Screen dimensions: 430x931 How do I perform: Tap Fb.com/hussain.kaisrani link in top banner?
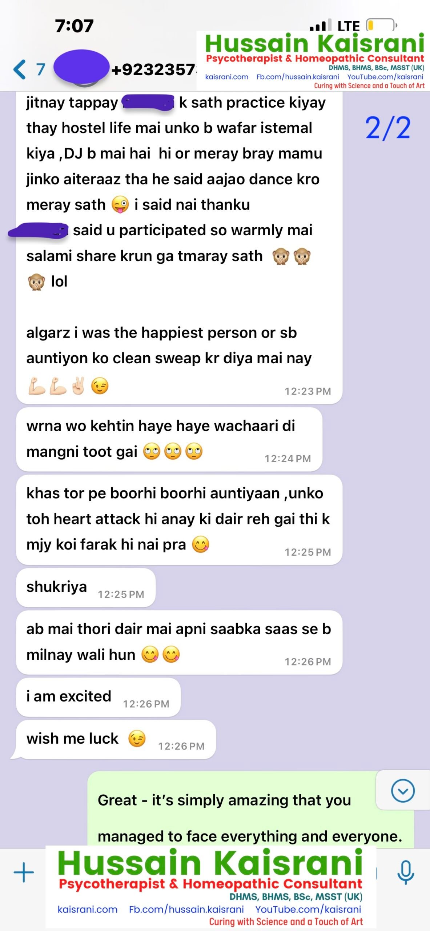[x=298, y=77]
